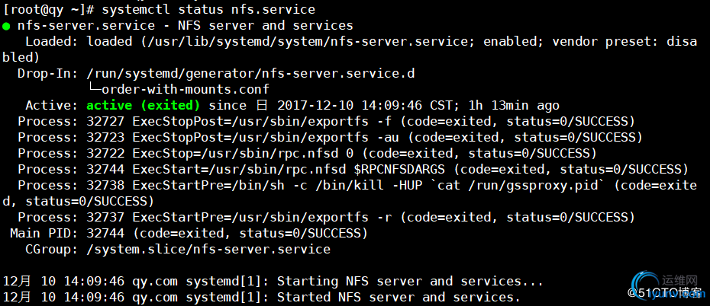Click Process 32722 rpc.nfsd 0 line
This screenshot has width=710, height=306.
tap(307, 154)
